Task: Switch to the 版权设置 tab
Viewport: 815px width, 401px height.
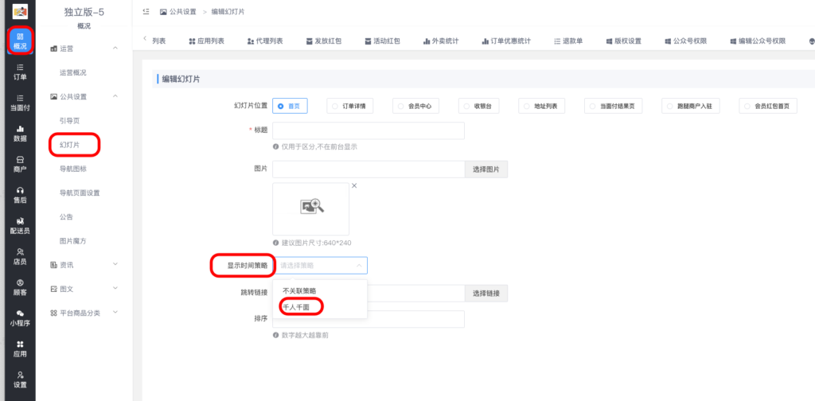Action: tap(623, 41)
